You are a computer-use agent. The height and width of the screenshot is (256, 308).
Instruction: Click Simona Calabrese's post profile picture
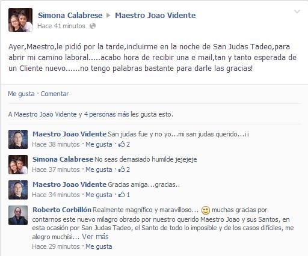point(20,20)
